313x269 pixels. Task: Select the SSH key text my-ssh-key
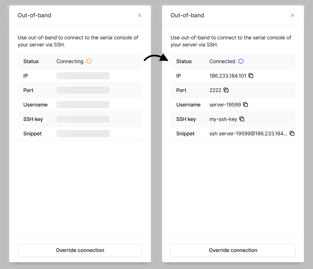[223, 119]
